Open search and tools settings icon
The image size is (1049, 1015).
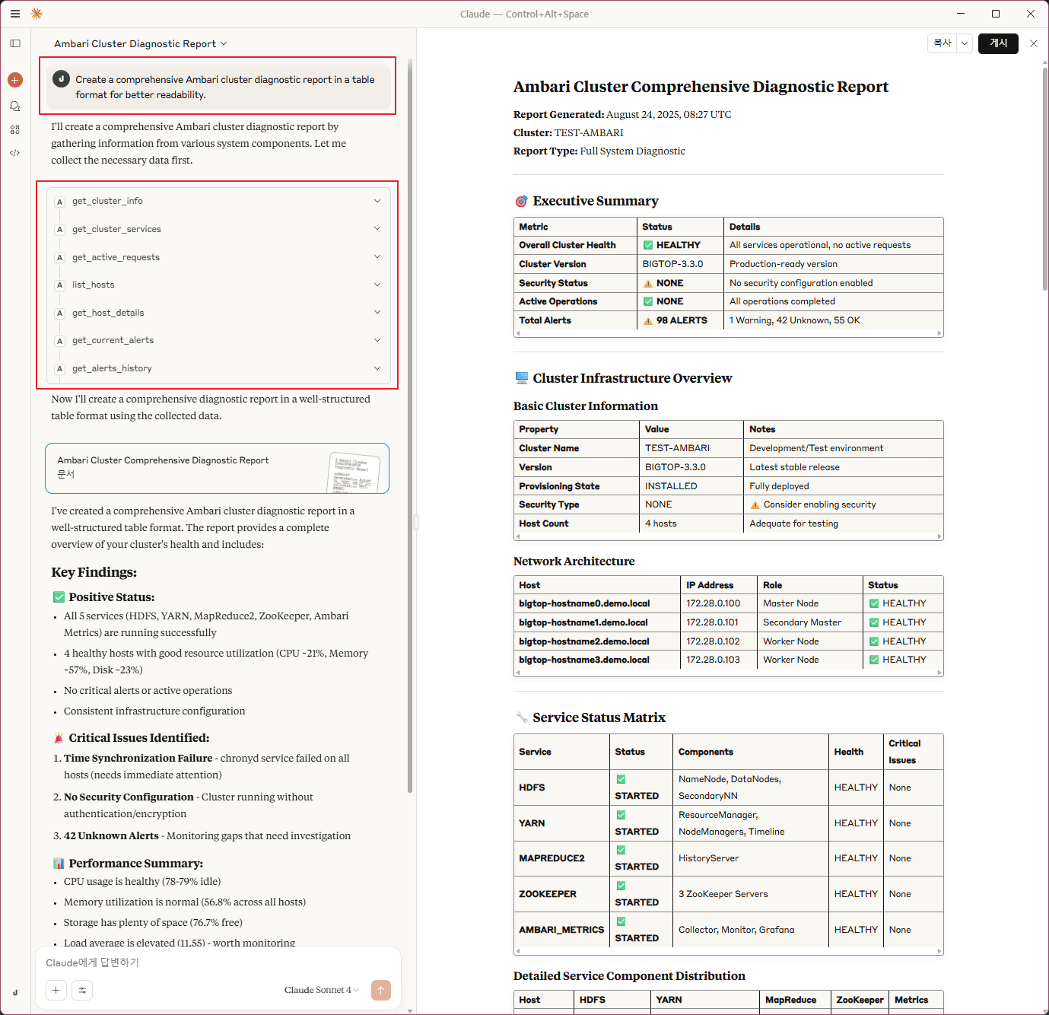82,990
